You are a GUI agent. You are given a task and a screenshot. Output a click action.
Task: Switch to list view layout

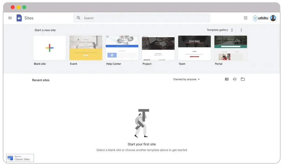227,79
